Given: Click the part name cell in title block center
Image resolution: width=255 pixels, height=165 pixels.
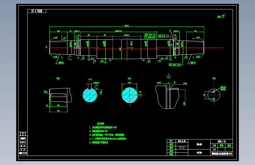Looking at the screenshot, I should pyautogui.click(x=199, y=144).
